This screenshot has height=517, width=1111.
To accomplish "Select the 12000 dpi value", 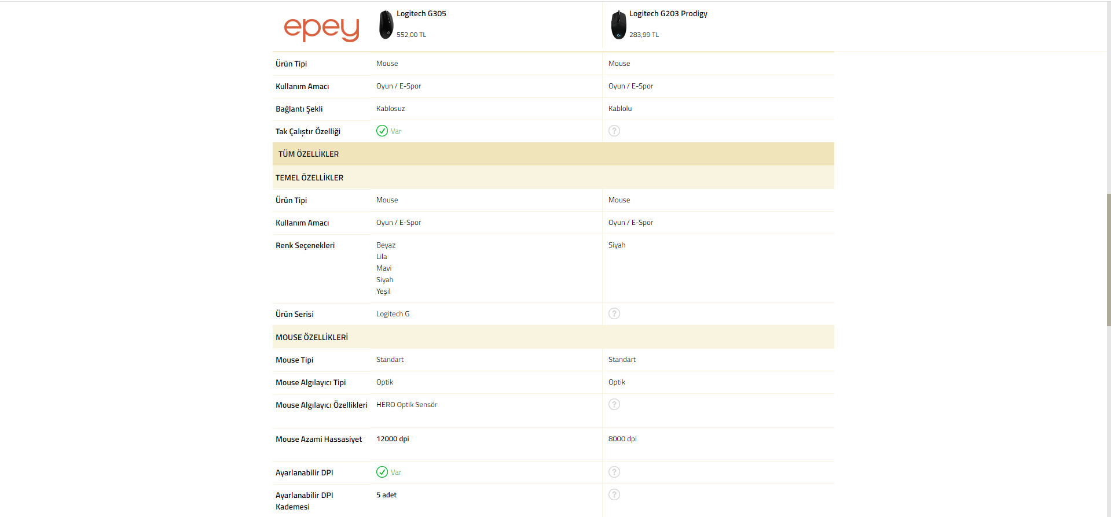I will [x=393, y=439].
